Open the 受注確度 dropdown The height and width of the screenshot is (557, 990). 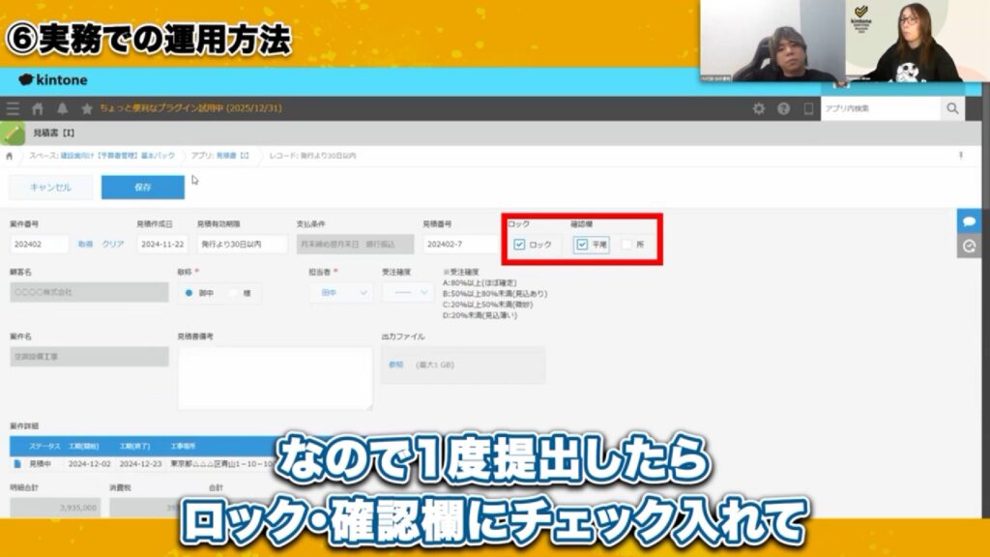click(x=408, y=292)
